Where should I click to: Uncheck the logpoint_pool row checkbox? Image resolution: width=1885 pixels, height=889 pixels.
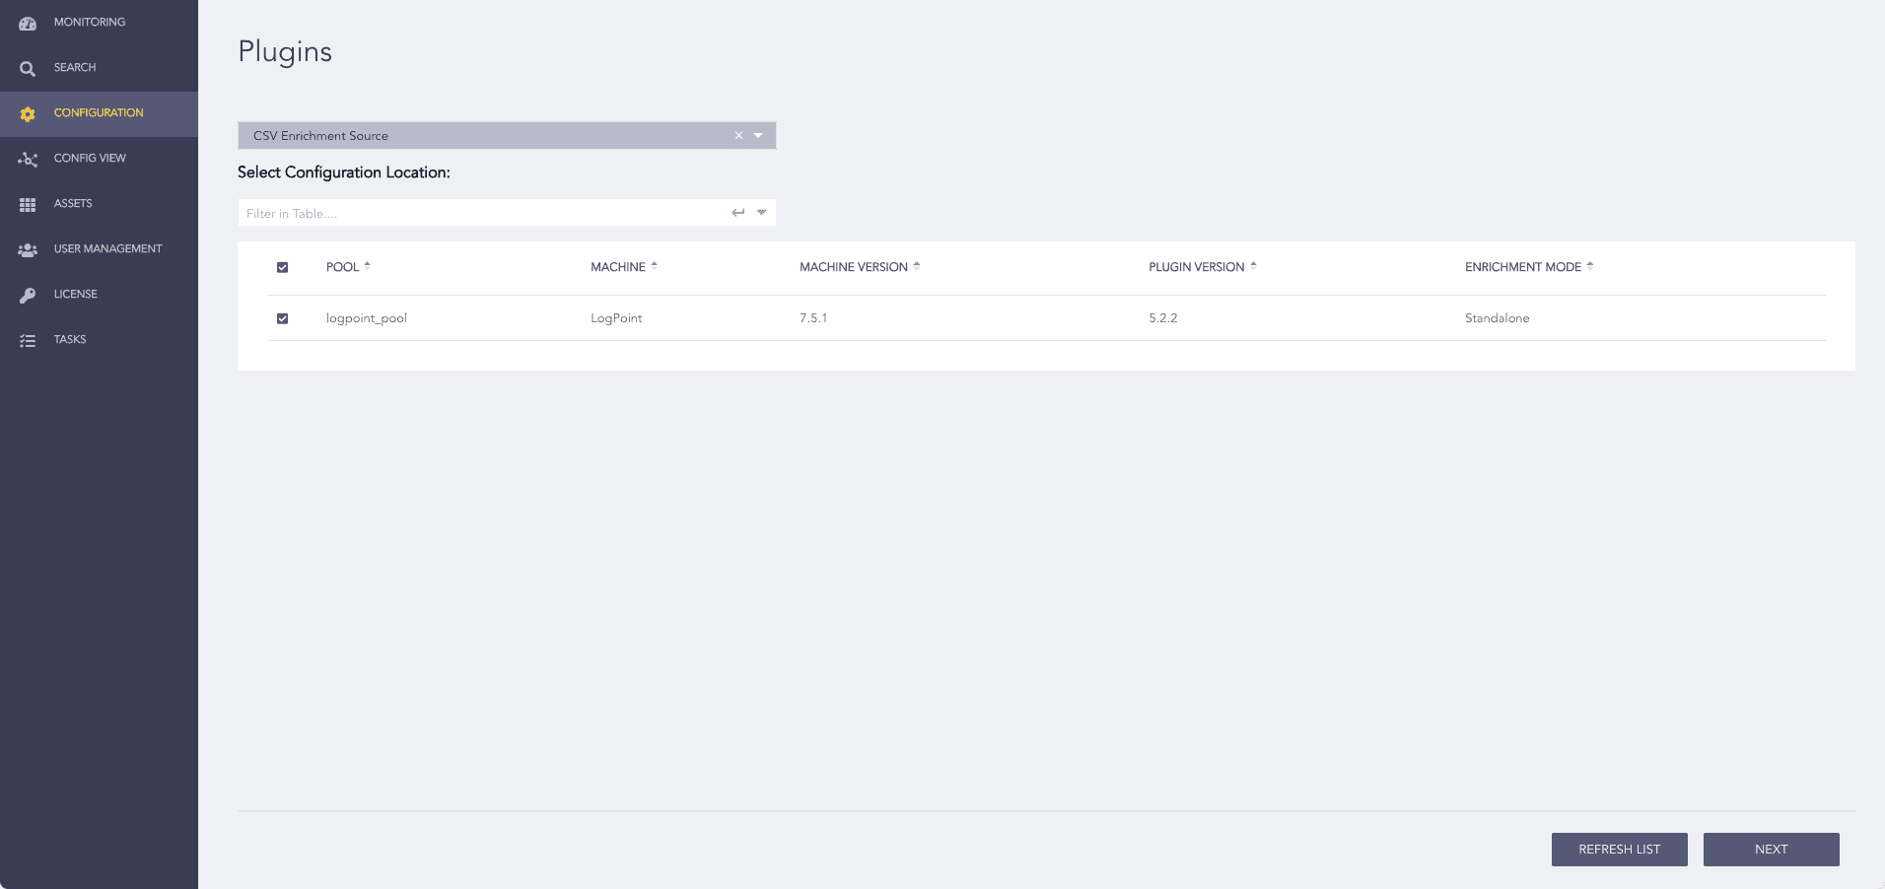[284, 318]
